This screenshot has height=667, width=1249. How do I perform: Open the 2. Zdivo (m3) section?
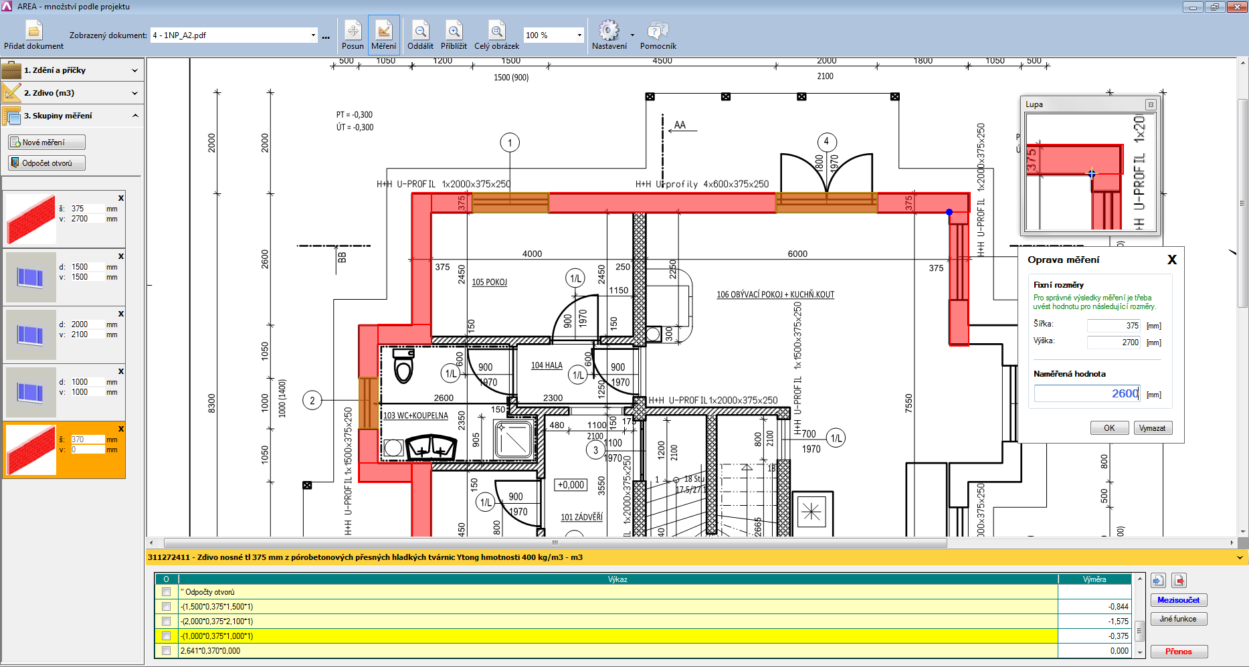134,93
